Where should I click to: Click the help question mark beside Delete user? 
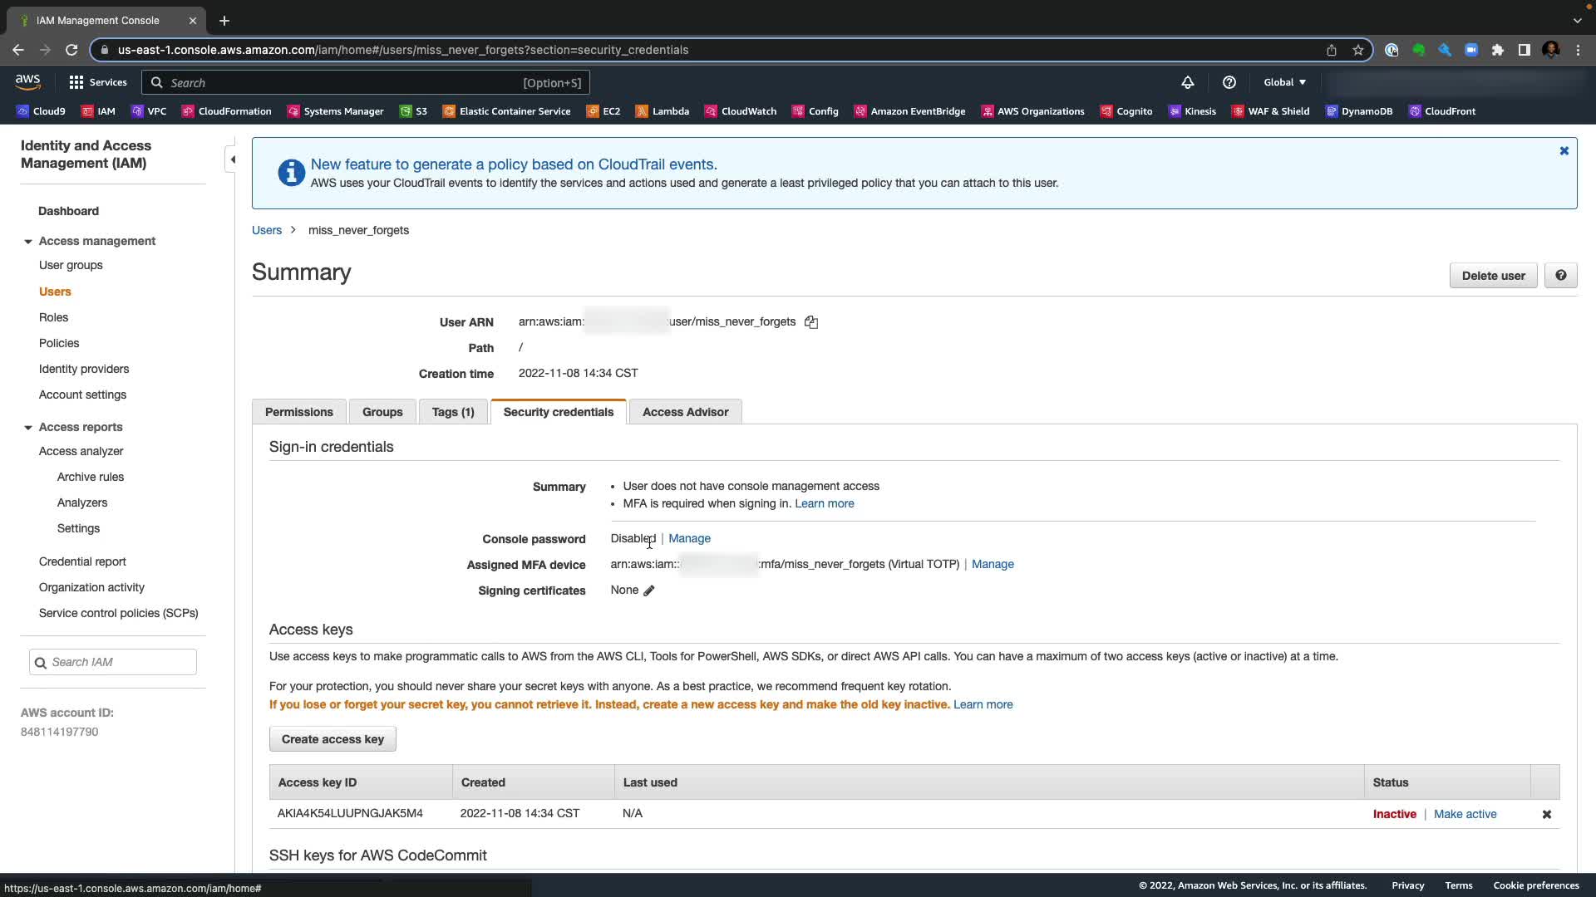coord(1560,276)
